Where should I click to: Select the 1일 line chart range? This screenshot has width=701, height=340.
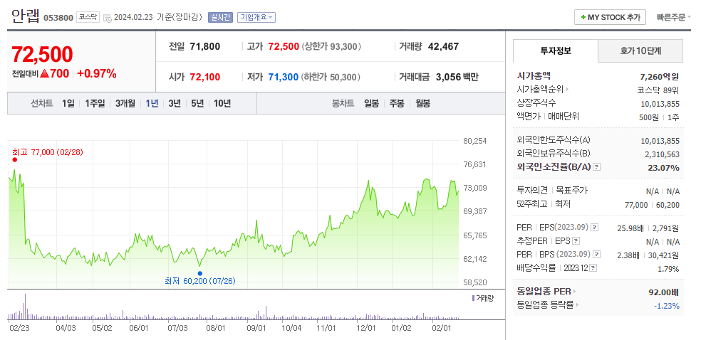click(68, 104)
